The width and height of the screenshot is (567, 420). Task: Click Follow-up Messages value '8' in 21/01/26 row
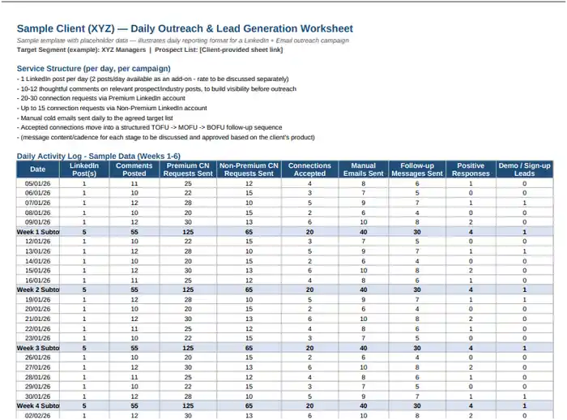click(x=417, y=319)
